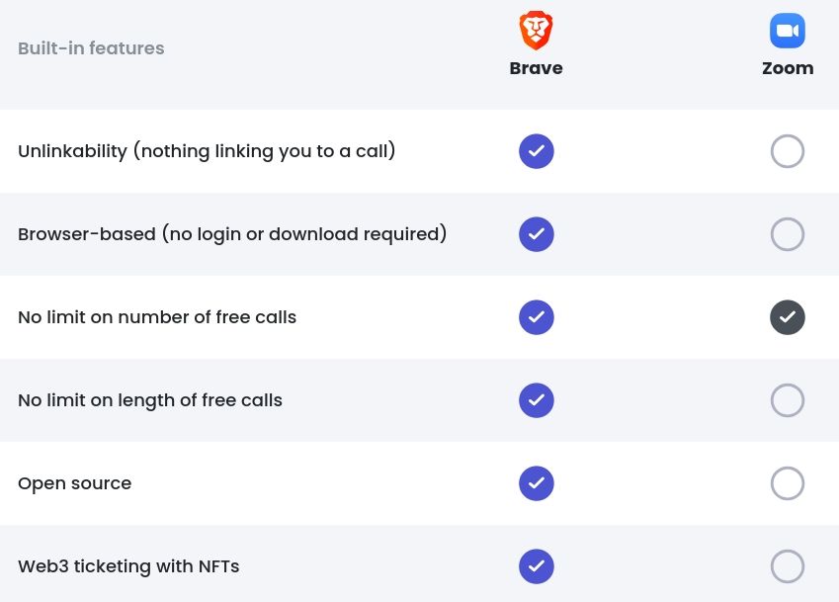Click Zoom's empty circle for Unlinkability
839x602 pixels.
point(788,151)
